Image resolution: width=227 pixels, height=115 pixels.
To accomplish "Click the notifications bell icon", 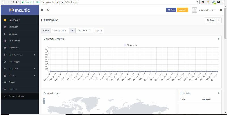I will (x=42, y=10).
